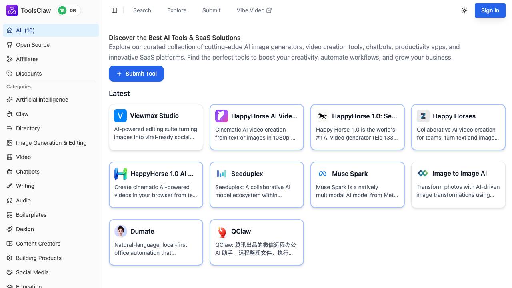Viewport: 512px width, 288px height.
Task: Click the Directory list icon
Action: (x=10, y=128)
